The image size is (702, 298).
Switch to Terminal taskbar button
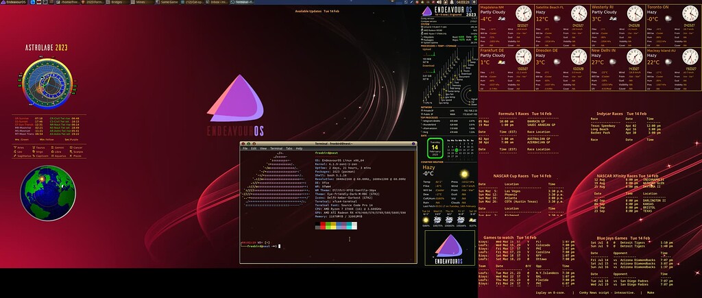click(242, 2)
